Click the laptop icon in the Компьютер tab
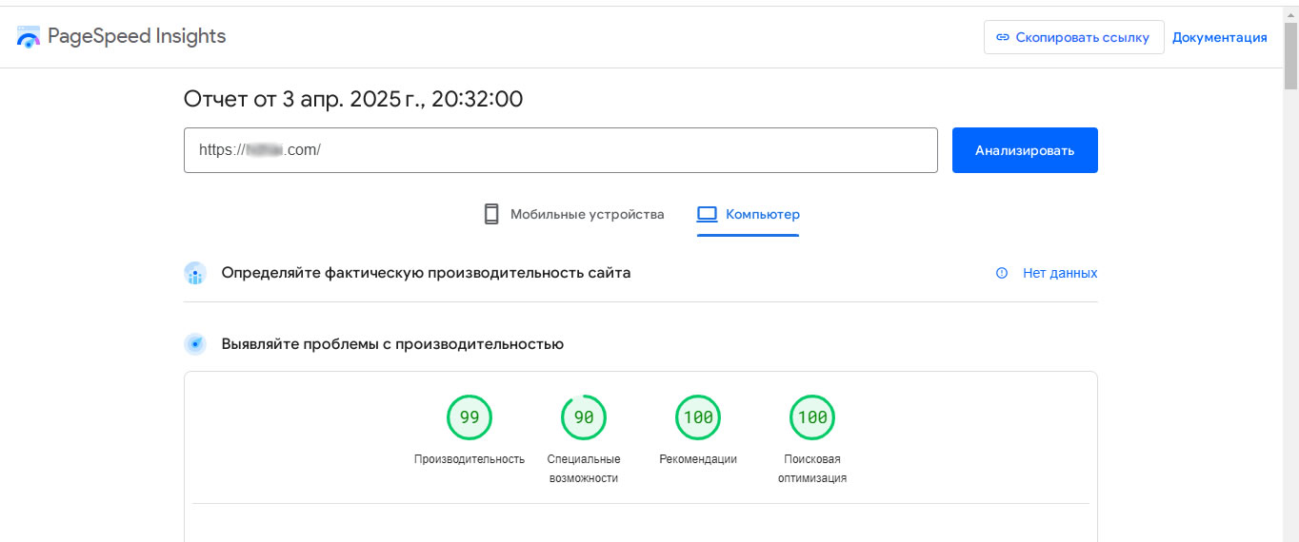Viewport: 1299px width, 542px height. pyautogui.click(x=707, y=214)
